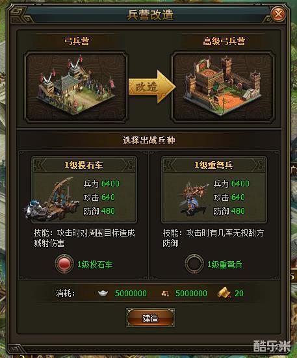Select the 1级重弩兵 radio button

coord(194,264)
